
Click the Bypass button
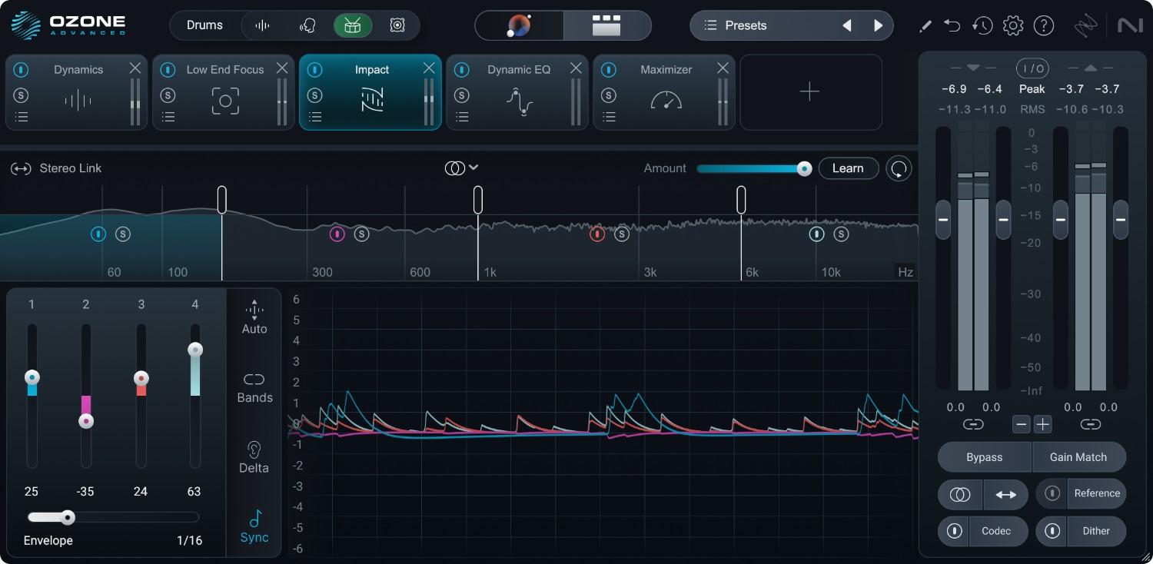(984, 457)
